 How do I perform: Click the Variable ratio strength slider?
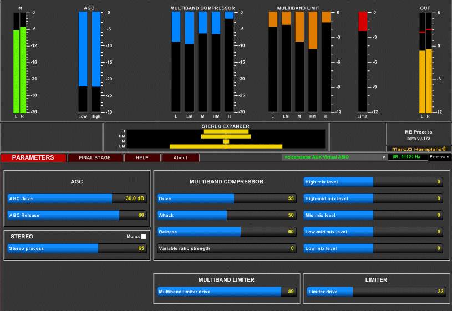226,248
